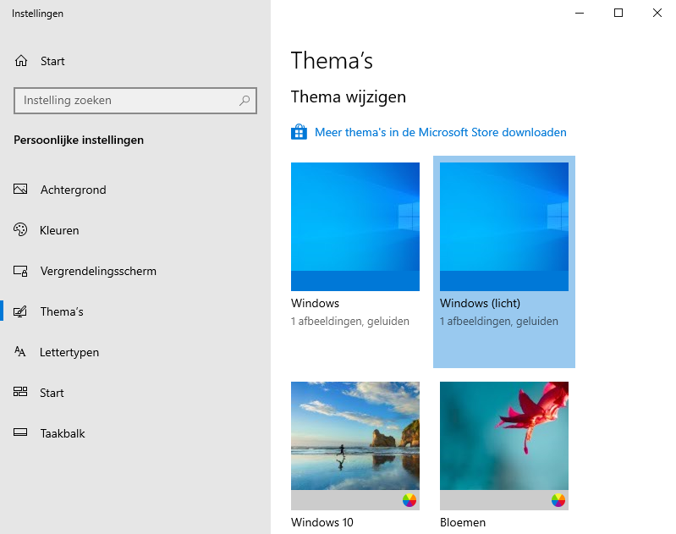Open Meer thema's in de Microsoft Store link
The image size is (676, 534).
coord(440,132)
